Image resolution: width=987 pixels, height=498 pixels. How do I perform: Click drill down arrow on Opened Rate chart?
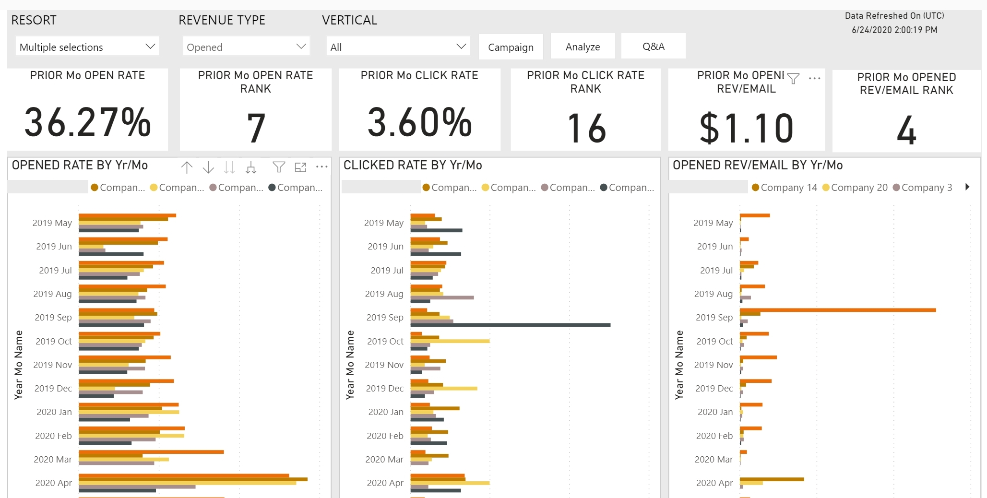point(208,167)
